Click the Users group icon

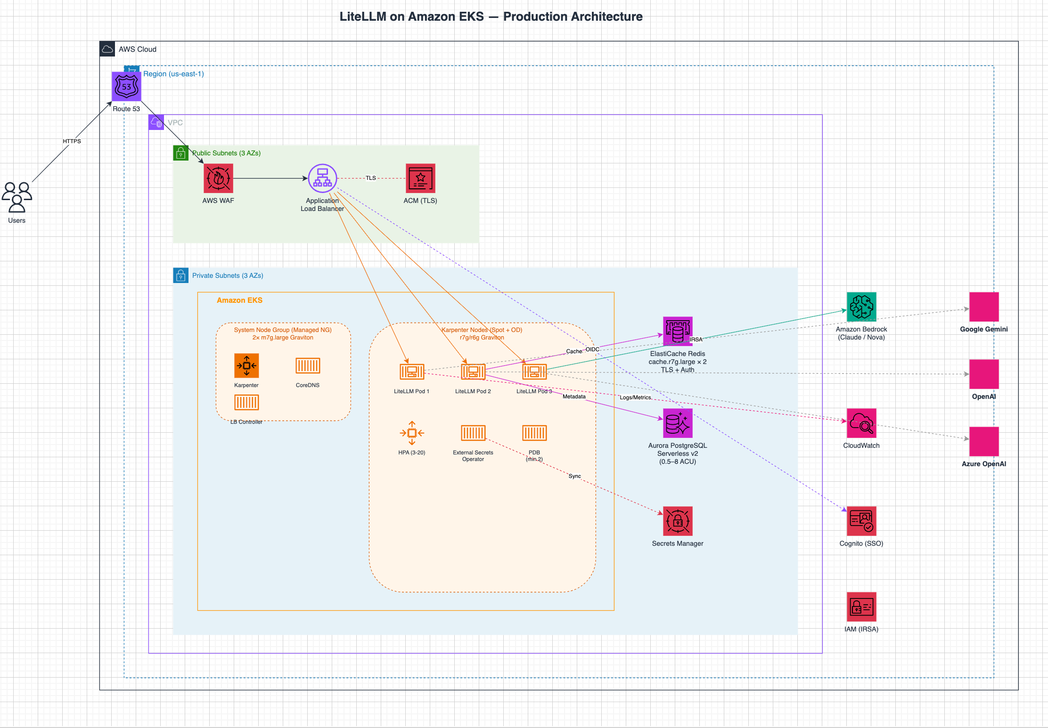tap(17, 198)
